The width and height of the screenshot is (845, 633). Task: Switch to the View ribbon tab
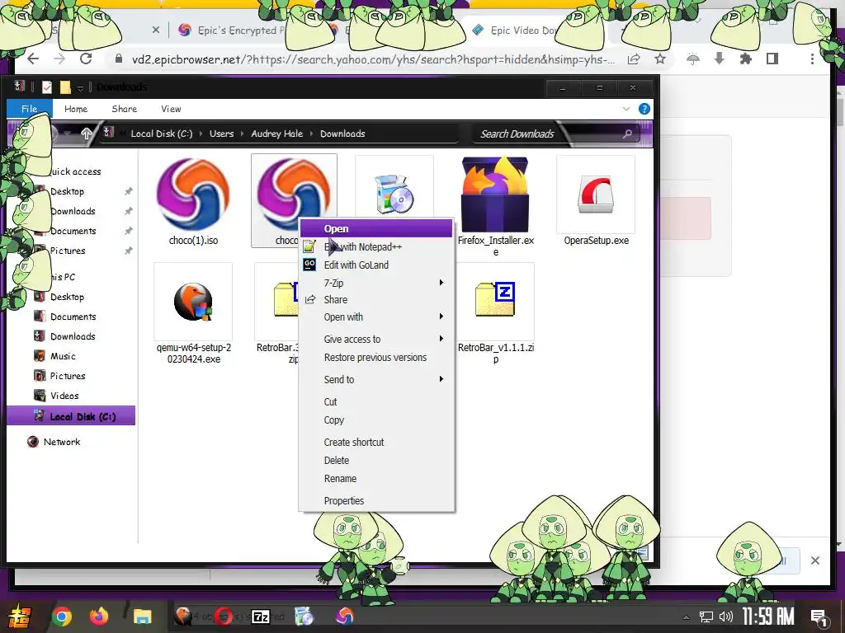pyautogui.click(x=171, y=109)
